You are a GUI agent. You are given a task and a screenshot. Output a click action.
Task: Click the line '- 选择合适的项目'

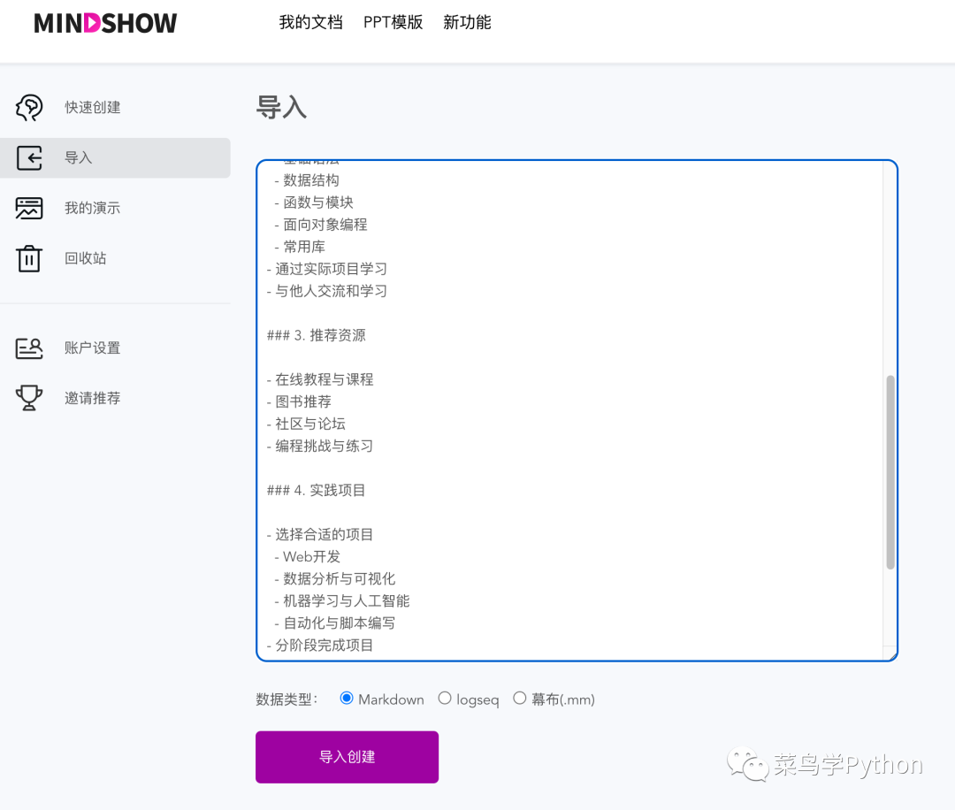point(320,535)
